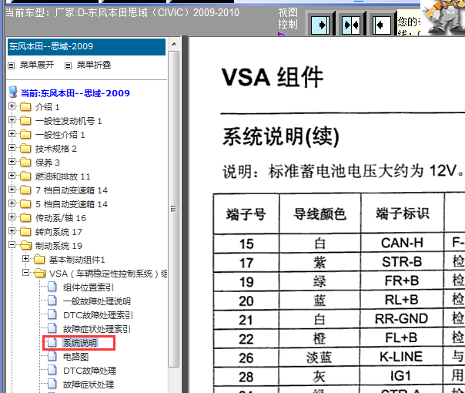Image resolution: width=465 pixels, height=393 pixels.
Task: Click the 菜单展开 list icon
Action: click(x=12, y=65)
